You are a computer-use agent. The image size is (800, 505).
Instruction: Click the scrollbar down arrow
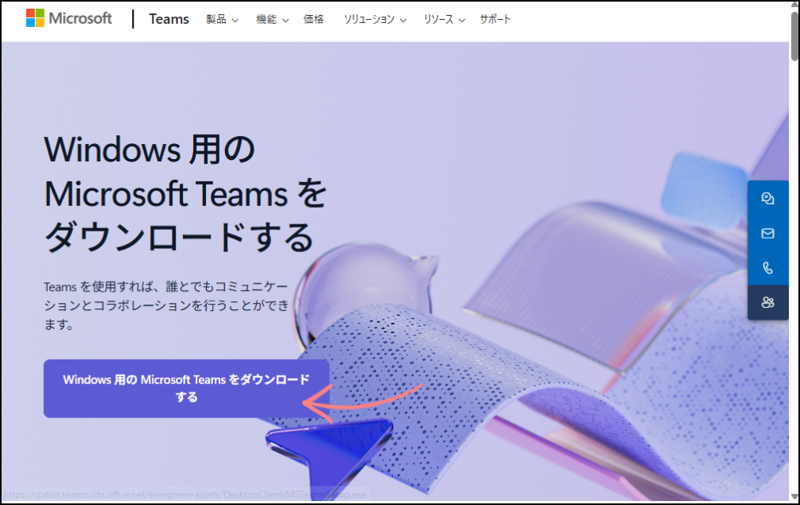(x=795, y=497)
